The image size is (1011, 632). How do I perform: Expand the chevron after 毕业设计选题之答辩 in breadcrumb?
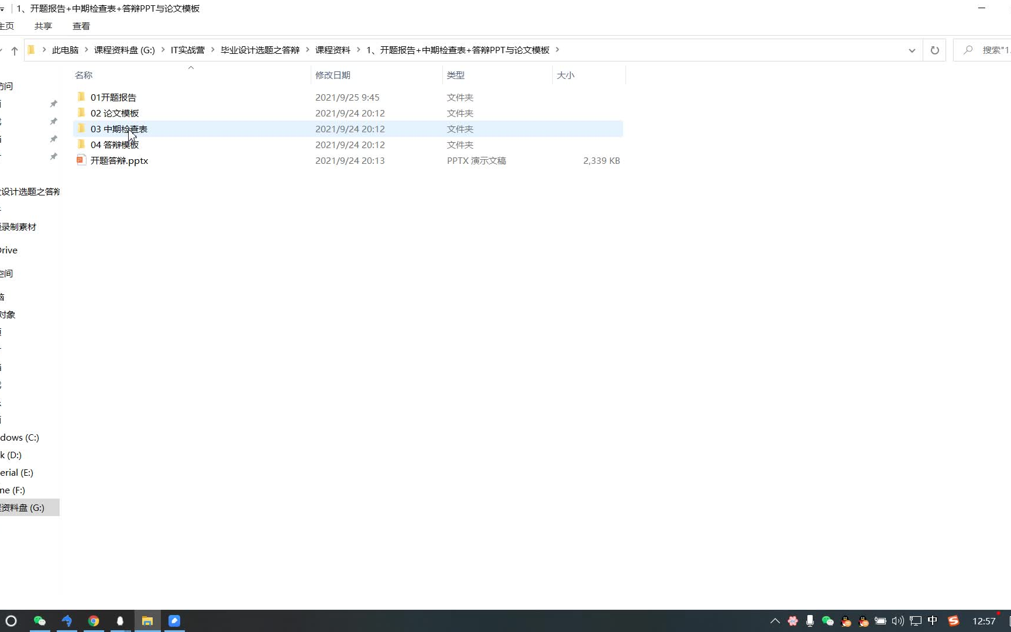(308, 50)
